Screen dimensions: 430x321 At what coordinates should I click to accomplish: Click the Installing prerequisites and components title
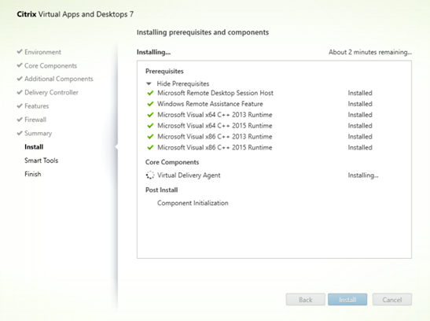click(203, 32)
